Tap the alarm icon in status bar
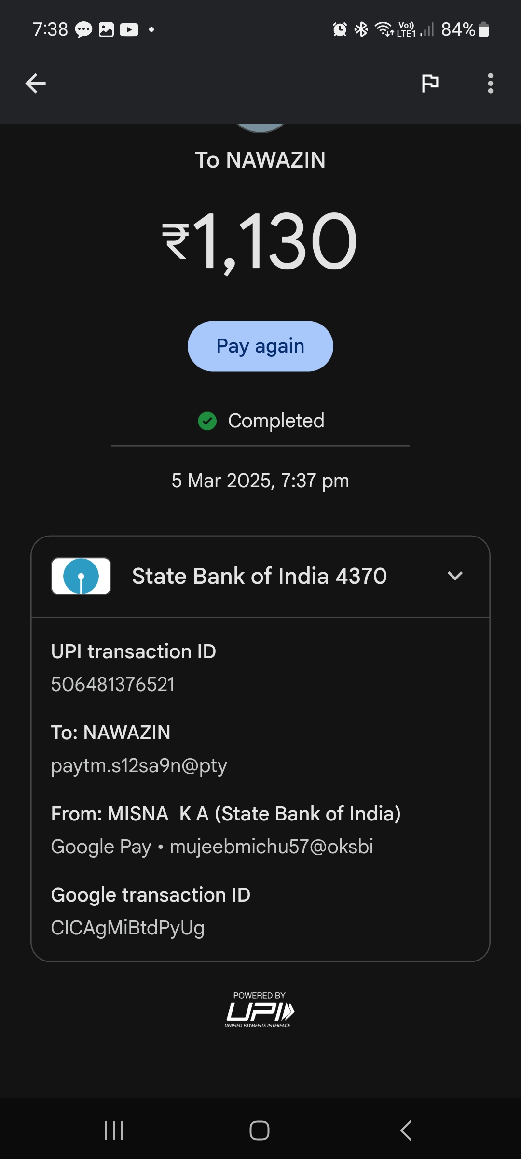The image size is (521, 1159). coord(340,30)
